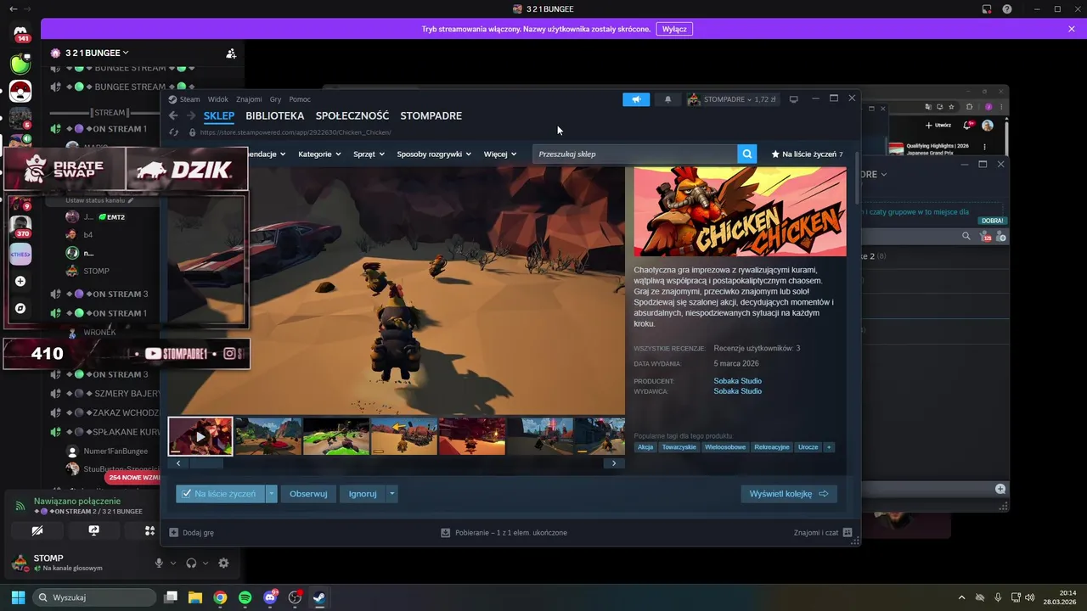Open Discord help question mark icon

click(x=1007, y=9)
